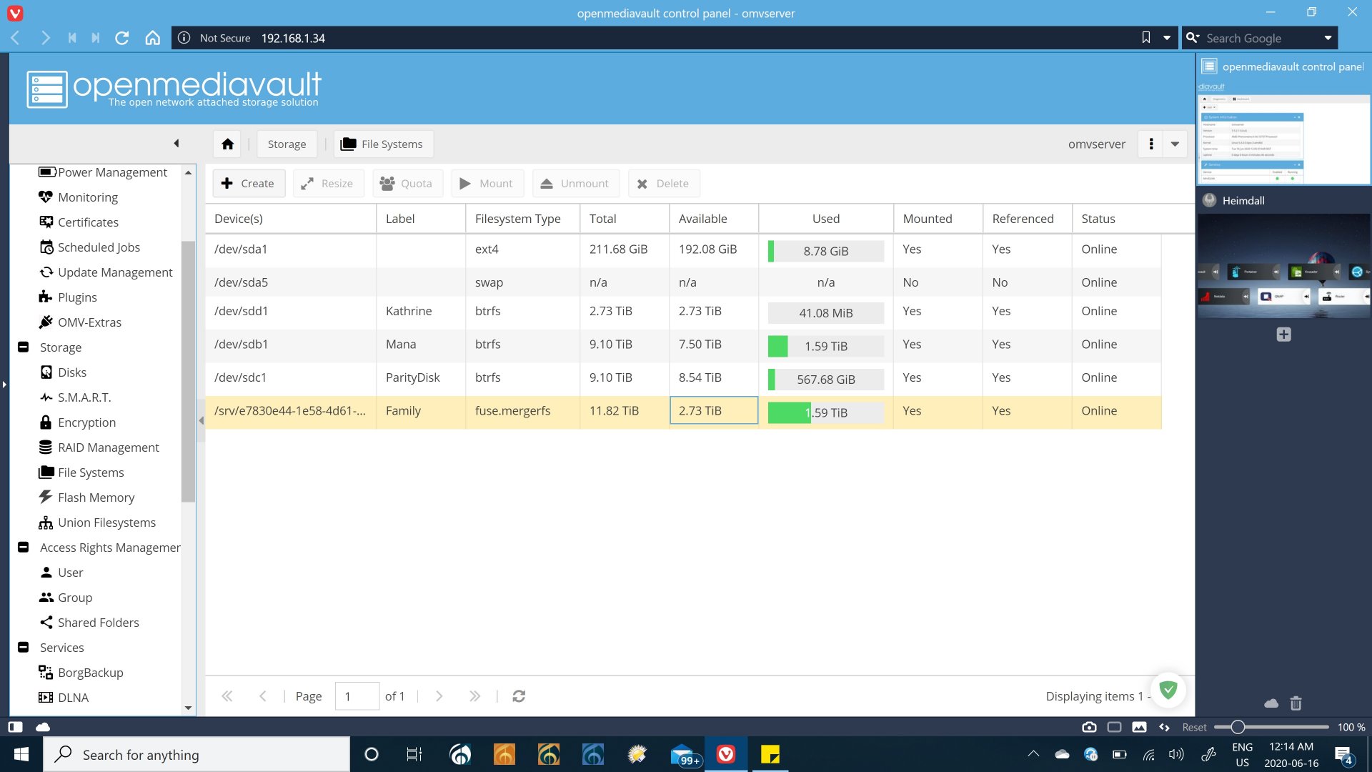Add a new tab with plus icon
The width and height of the screenshot is (1372, 772).
tap(1283, 335)
